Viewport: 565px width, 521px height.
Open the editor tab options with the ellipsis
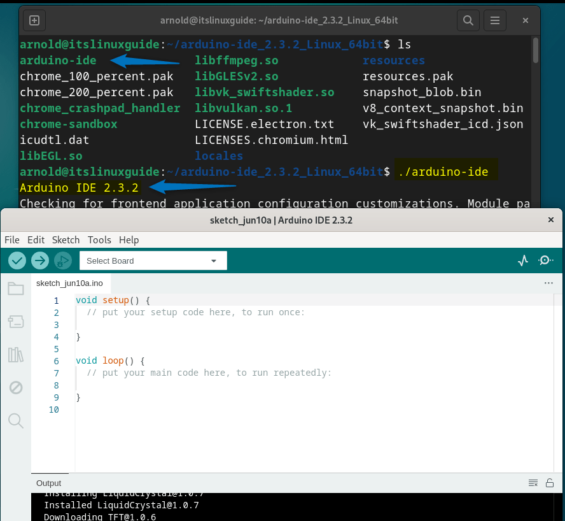tap(548, 283)
